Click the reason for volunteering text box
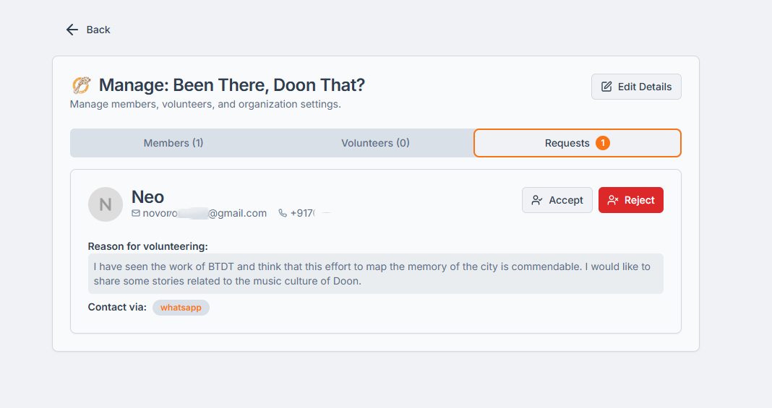This screenshot has width=772, height=408. 376,274
